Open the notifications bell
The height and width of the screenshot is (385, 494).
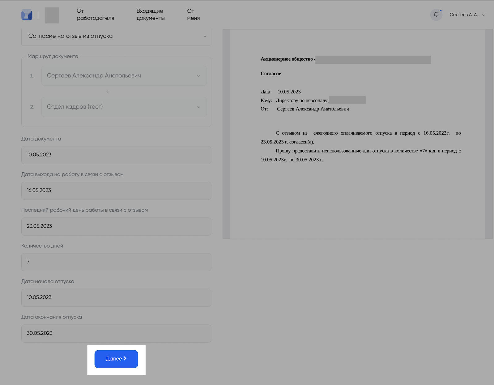coord(436,15)
